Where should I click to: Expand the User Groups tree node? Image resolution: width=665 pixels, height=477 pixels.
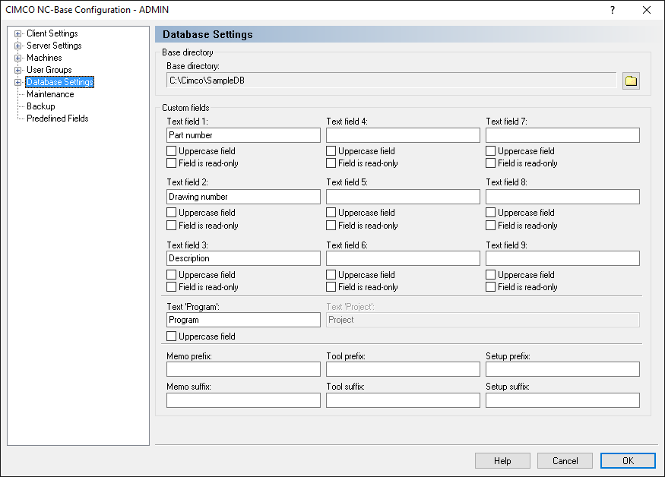(17, 70)
